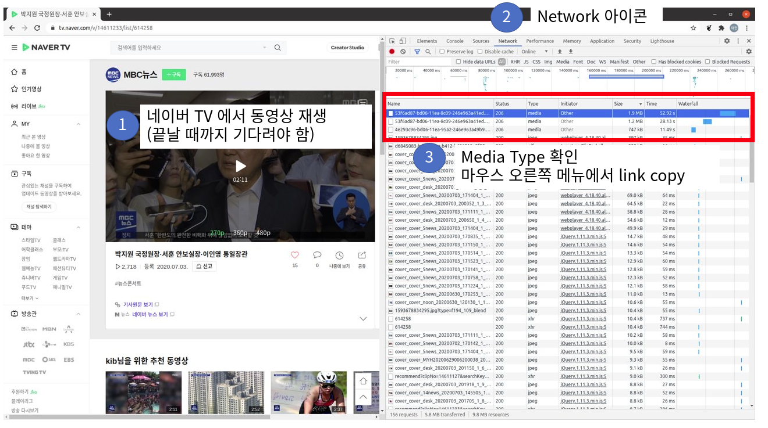Open the network search magnifier in DevTools
This screenshot has width=768, height=428.
point(428,52)
